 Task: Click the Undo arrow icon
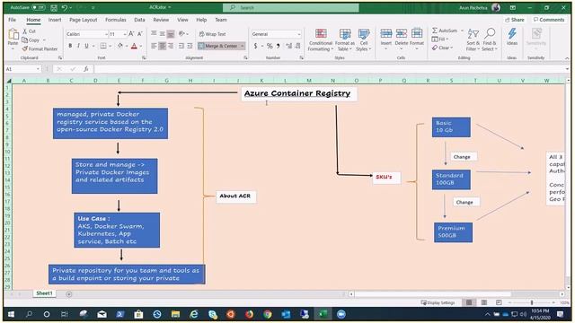click(65, 8)
